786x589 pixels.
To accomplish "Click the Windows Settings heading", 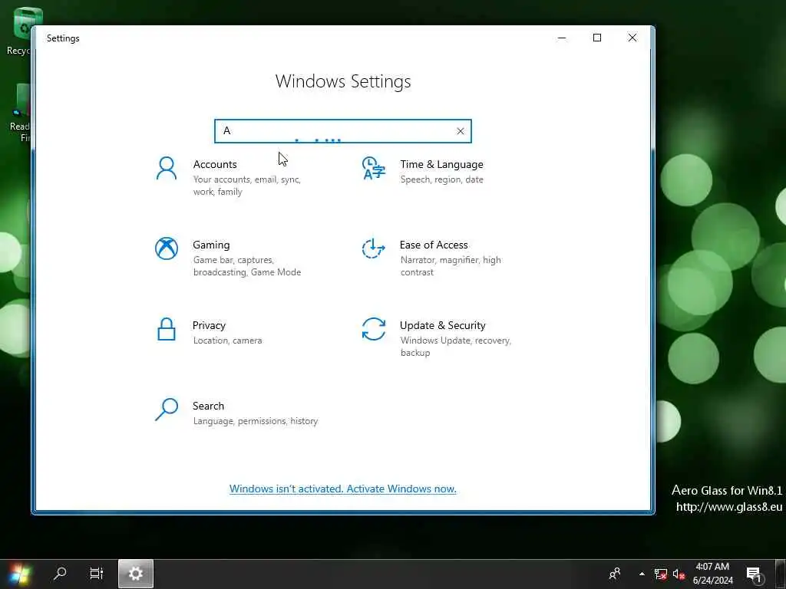I will (343, 81).
